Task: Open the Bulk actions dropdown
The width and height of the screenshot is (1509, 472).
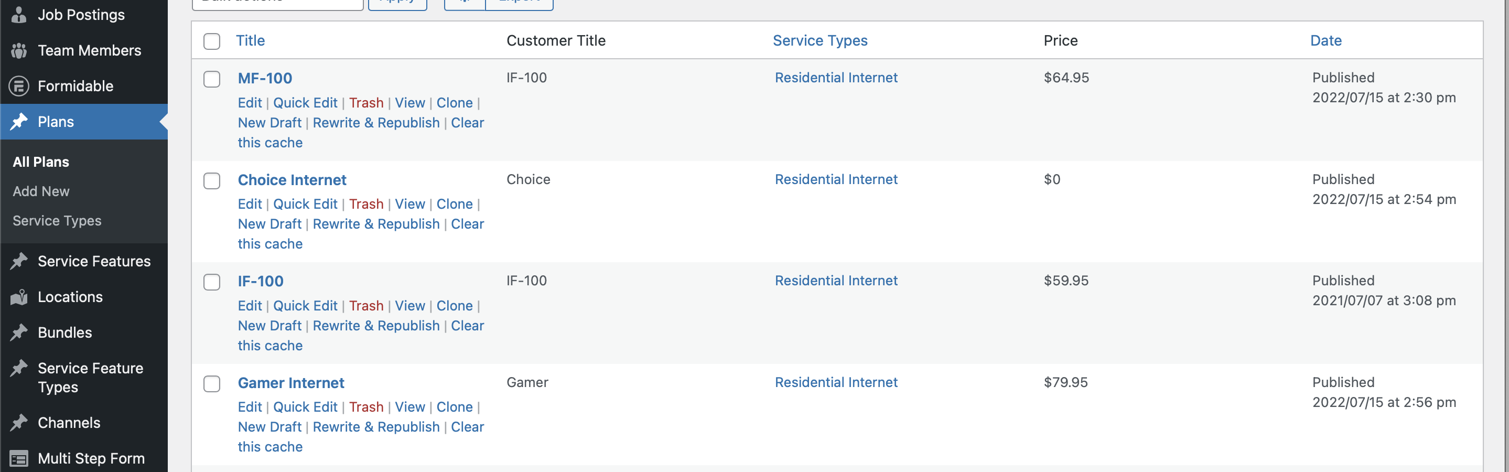Action: point(277,3)
